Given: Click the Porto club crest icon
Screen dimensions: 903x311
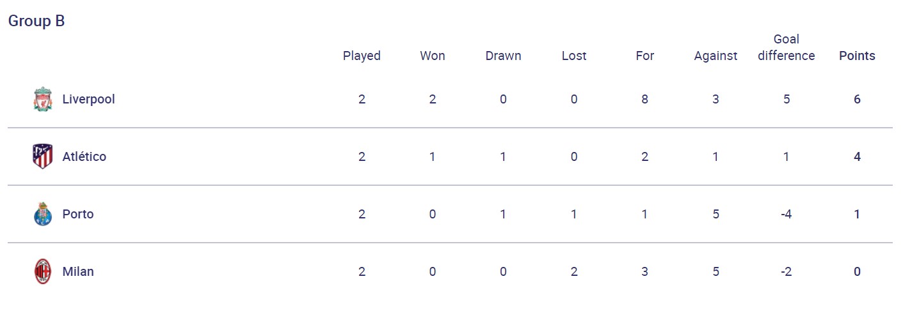Looking at the screenshot, I should [x=42, y=215].
